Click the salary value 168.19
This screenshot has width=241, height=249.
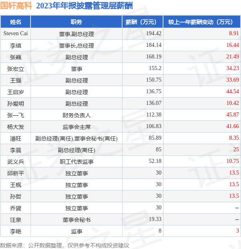coord(154,56)
